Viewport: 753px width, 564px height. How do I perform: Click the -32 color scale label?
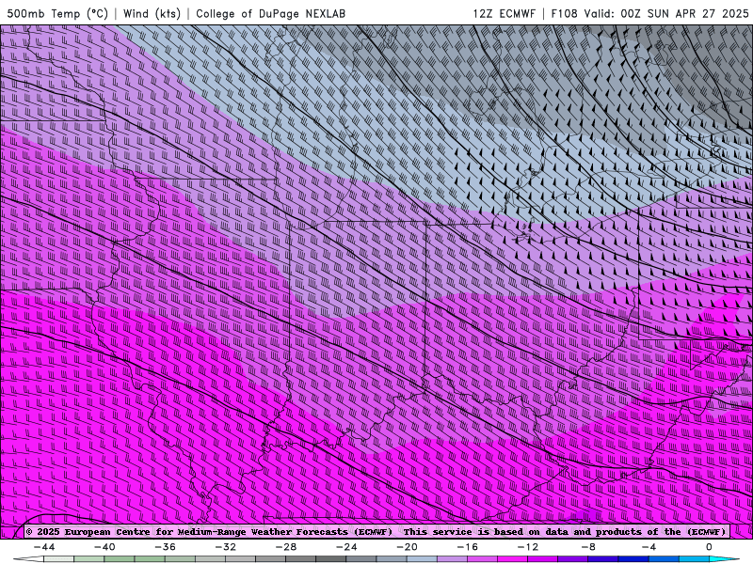pos(226,547)
